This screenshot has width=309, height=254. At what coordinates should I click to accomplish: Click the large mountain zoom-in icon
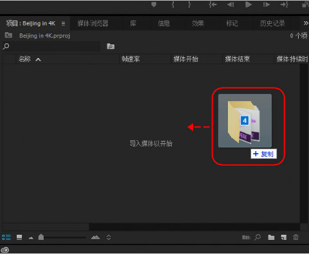[x=95, y=237]
